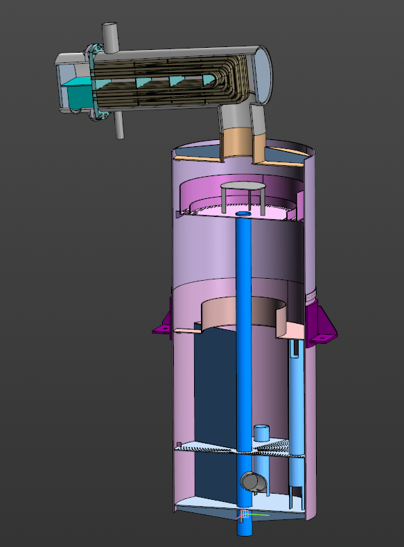Select the gray elbow pipe near vessel bottom
The image size is (404, 547).
pyautogui.click(x=254, y=481)
